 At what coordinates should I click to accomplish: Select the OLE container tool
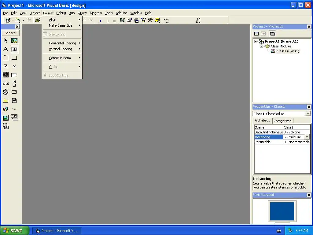click(x=6, y=126)
